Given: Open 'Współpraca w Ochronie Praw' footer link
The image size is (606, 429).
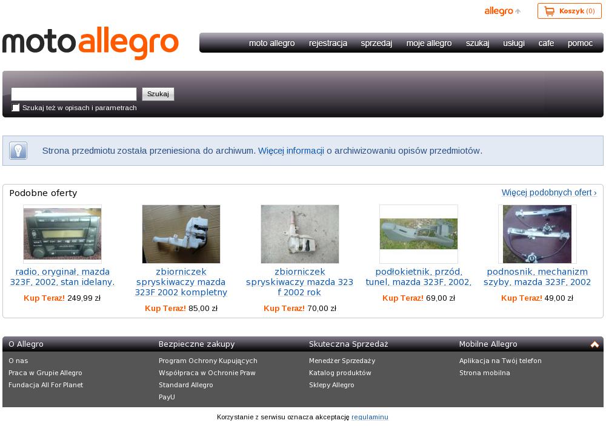Looking at the screenshot, I should click(x=207, y=373).
